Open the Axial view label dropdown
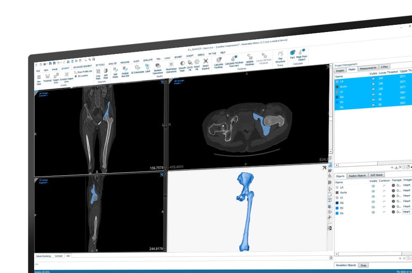Image resolution: width=412 pixels, height=273 pixels. pyautogui.click(x=179, y=82)
